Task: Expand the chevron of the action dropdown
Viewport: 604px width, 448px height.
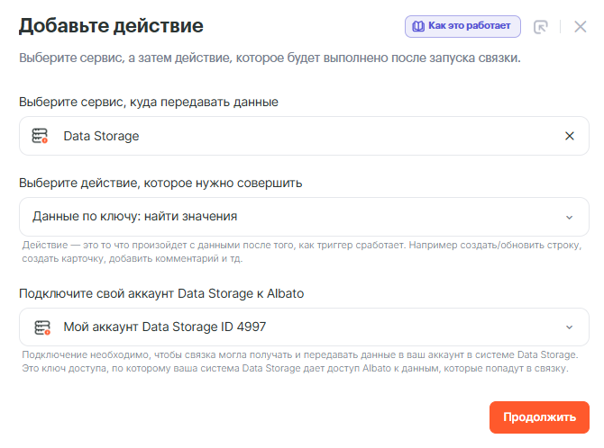Action: tap(569, 217)
